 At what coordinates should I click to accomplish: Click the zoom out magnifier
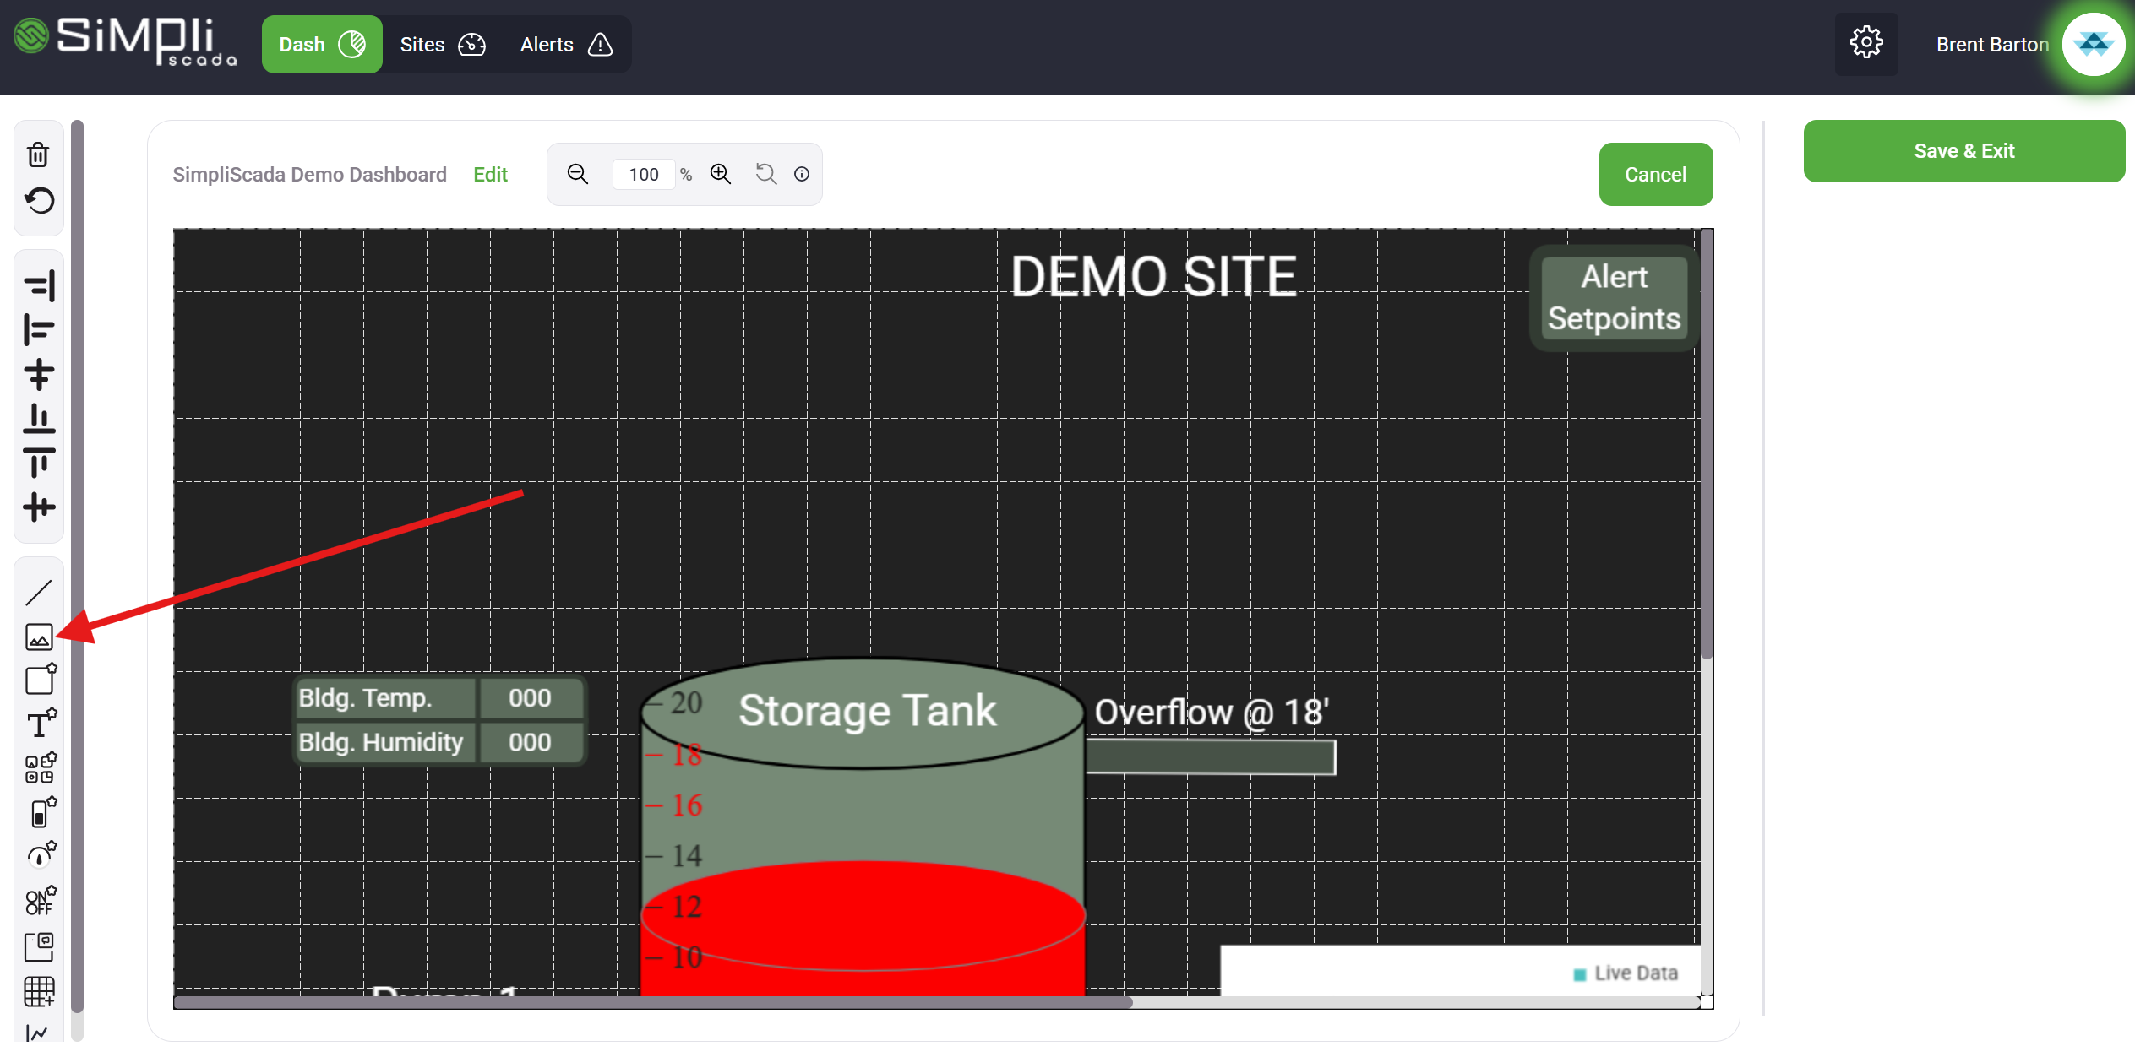[x=578, y=174]
